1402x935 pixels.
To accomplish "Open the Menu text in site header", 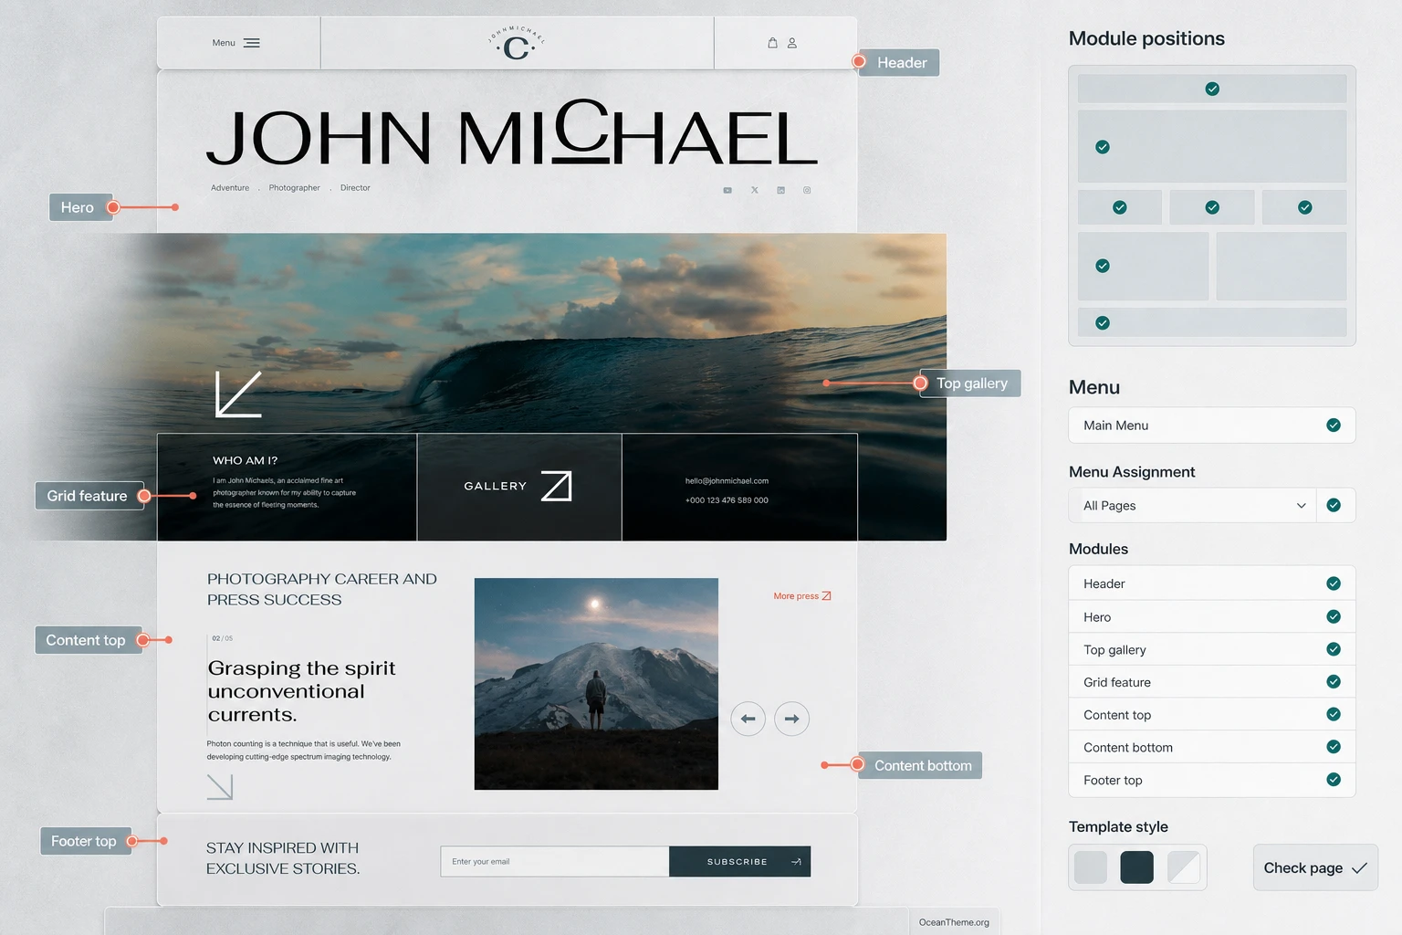I will click(224, 43).
